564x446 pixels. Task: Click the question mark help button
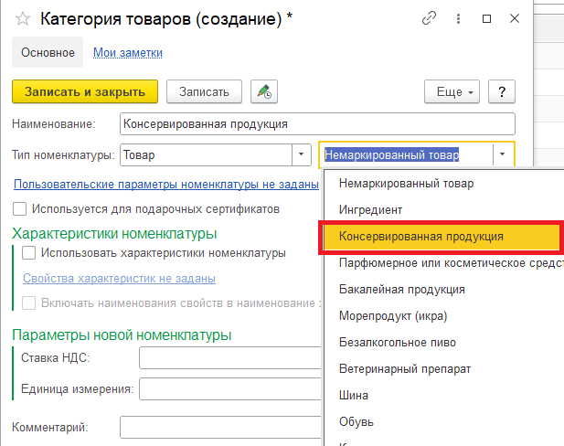point(503,91)
